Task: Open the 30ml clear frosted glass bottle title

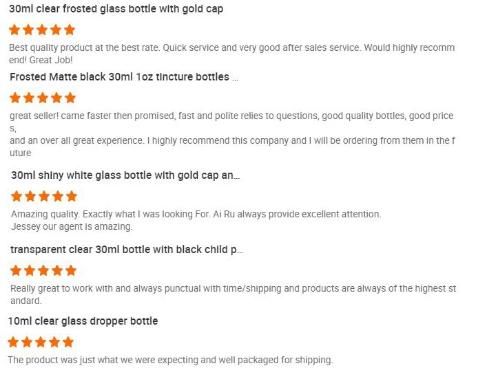Action: click(116, 10)
